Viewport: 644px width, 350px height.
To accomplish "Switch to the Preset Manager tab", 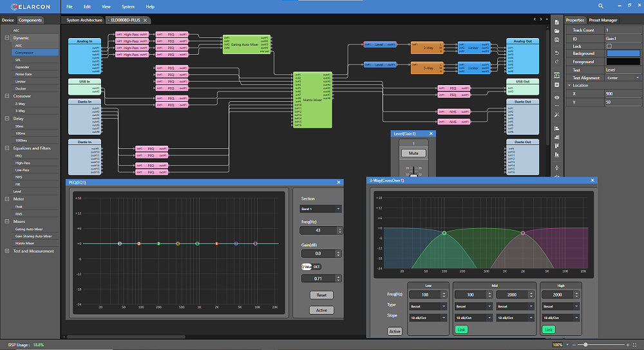I will [x=603, y=20].
